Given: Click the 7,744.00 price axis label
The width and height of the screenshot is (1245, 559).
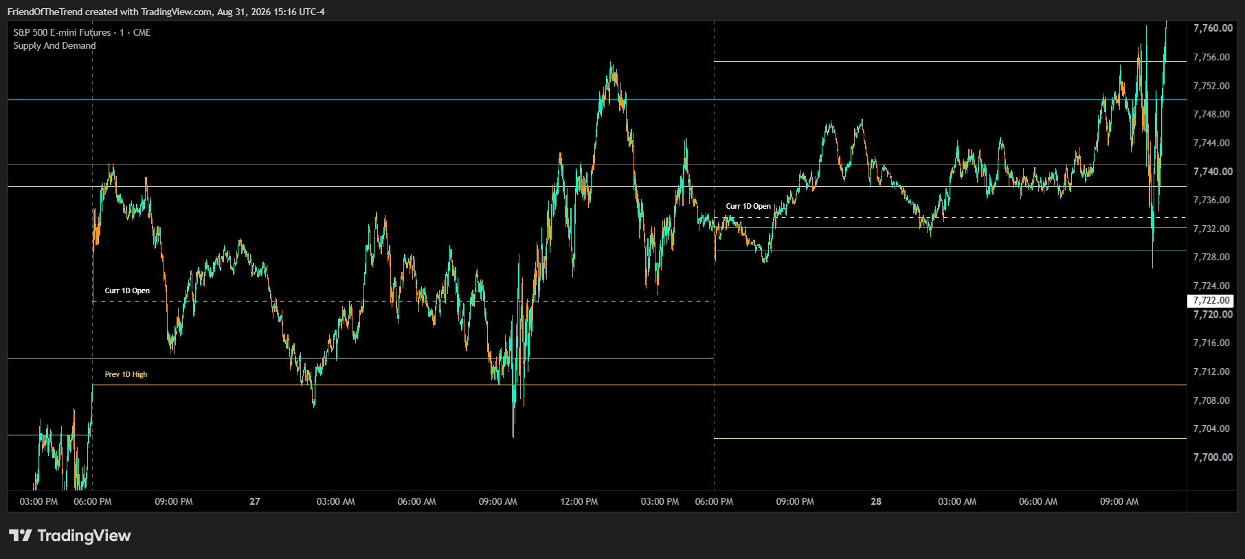Looking at the screenshot, I should (1213, 143).
